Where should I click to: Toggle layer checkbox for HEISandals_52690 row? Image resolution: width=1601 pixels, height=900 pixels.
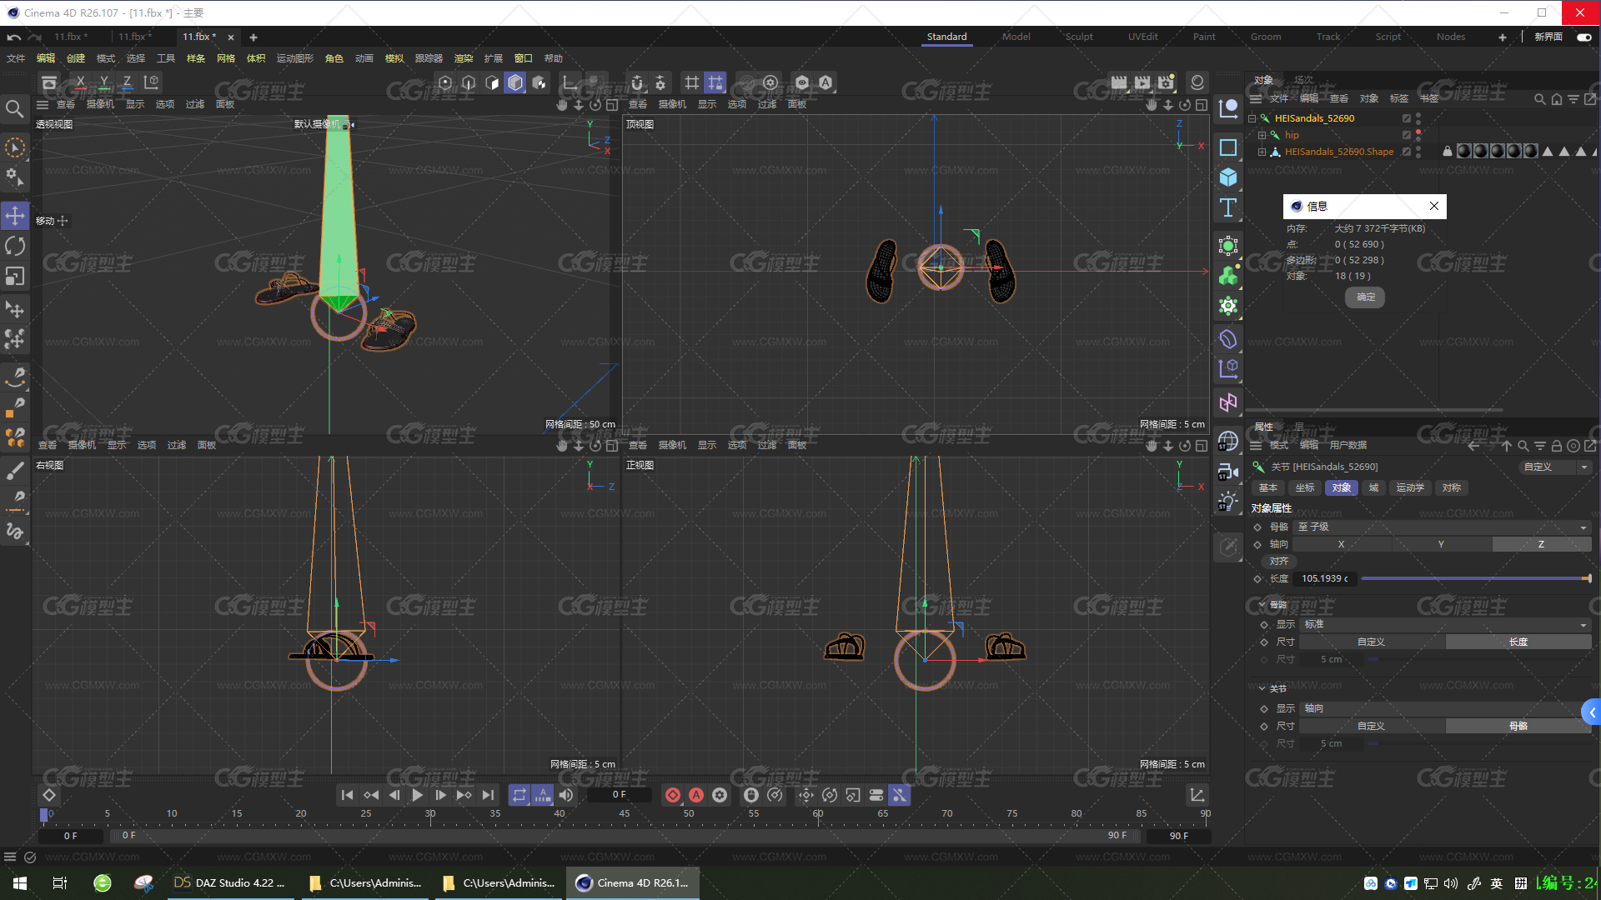coord(1406,118)
